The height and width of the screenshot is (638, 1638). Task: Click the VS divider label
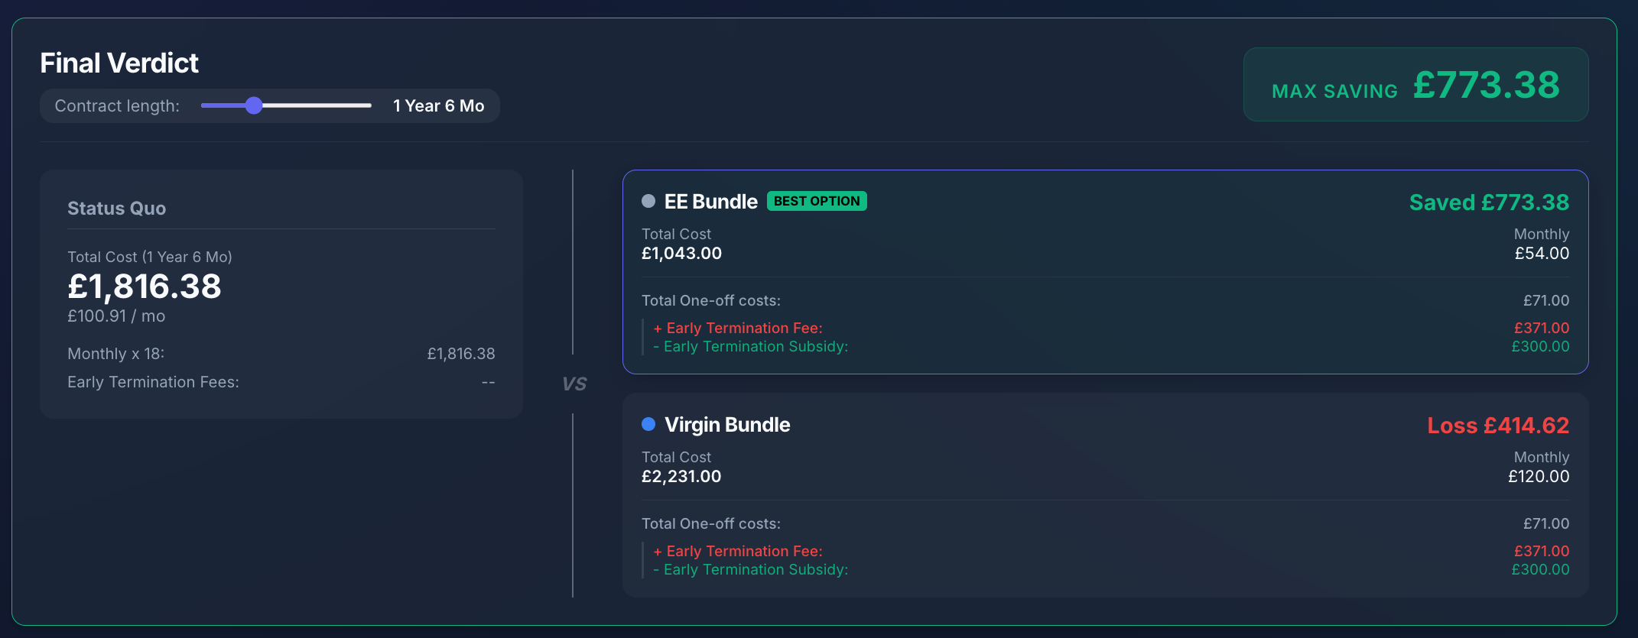tap(574, 384)
